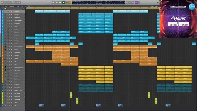Screen dimensions: 197x111
Task: Click the 4/4 time signature in LCD
Action: (106, 2)
